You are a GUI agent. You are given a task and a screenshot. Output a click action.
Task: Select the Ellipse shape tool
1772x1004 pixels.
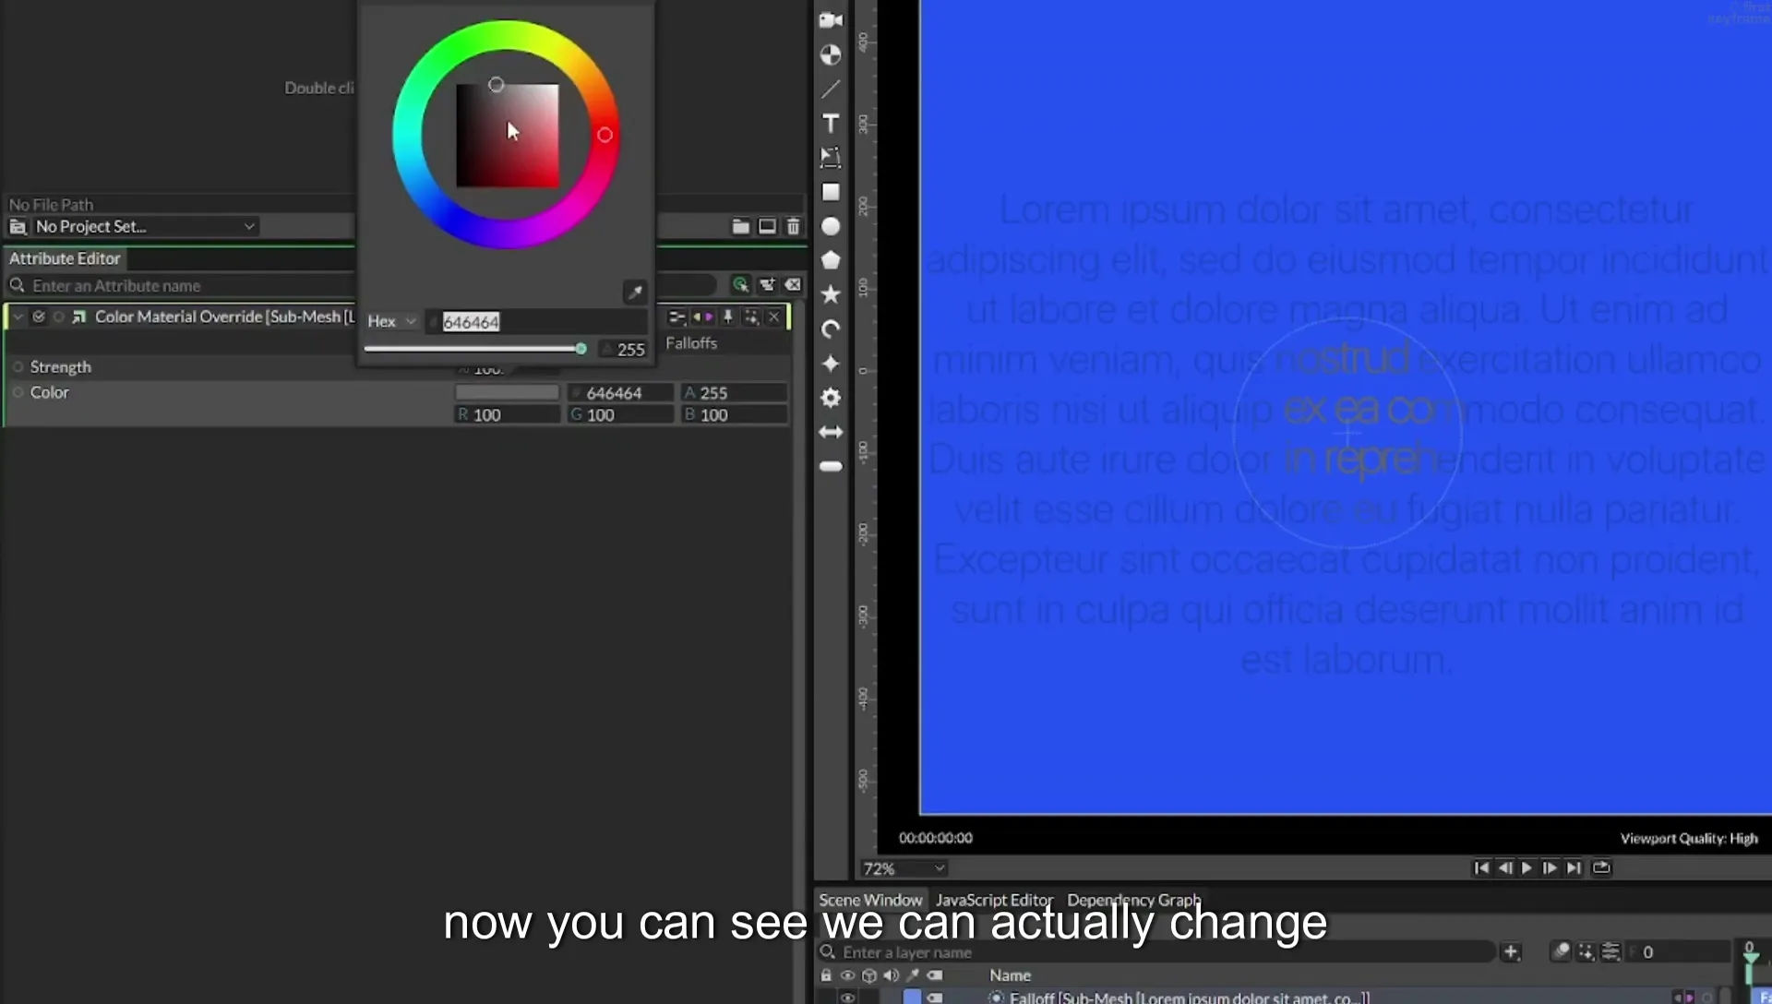[x=831, y=226]
